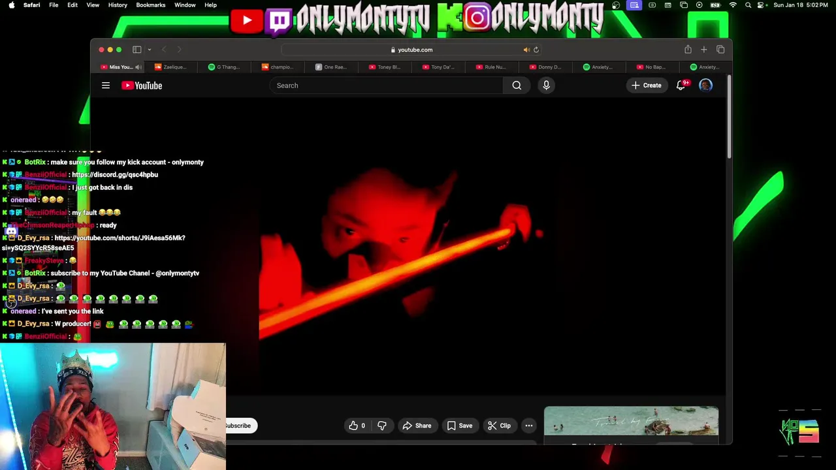This screenshot has width=836, height=470.
Task: Click the Clip button
Action: click(x=499, y=426)
